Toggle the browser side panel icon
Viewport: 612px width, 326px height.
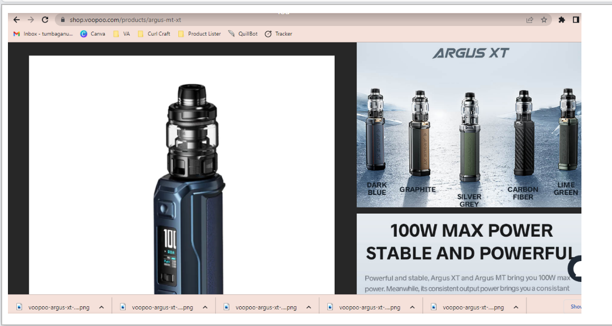point(576,20)
